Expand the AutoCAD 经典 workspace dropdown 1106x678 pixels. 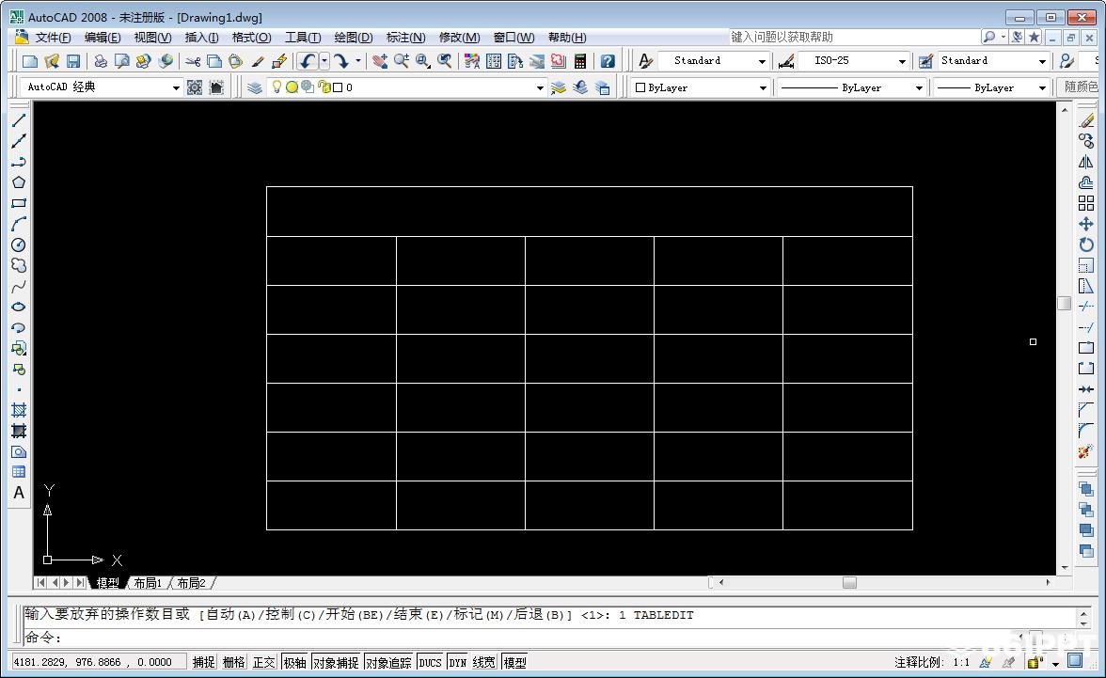[176, 87]
